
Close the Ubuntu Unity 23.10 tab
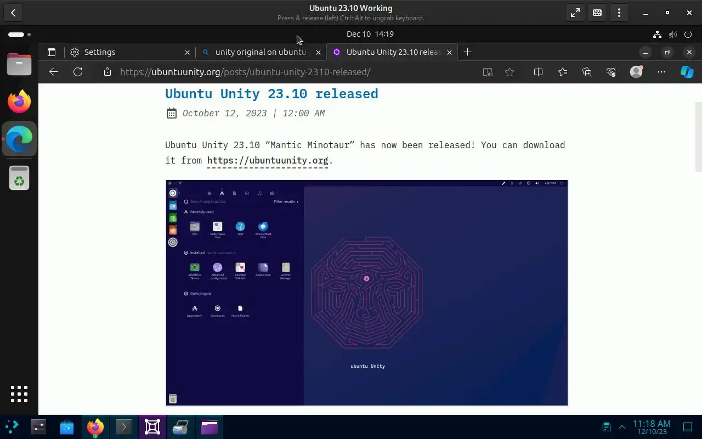(449, 52)
